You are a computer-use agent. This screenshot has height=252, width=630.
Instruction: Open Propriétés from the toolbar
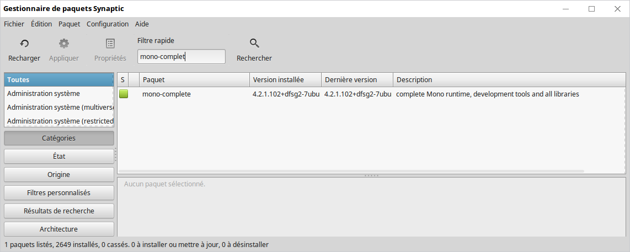110,44
